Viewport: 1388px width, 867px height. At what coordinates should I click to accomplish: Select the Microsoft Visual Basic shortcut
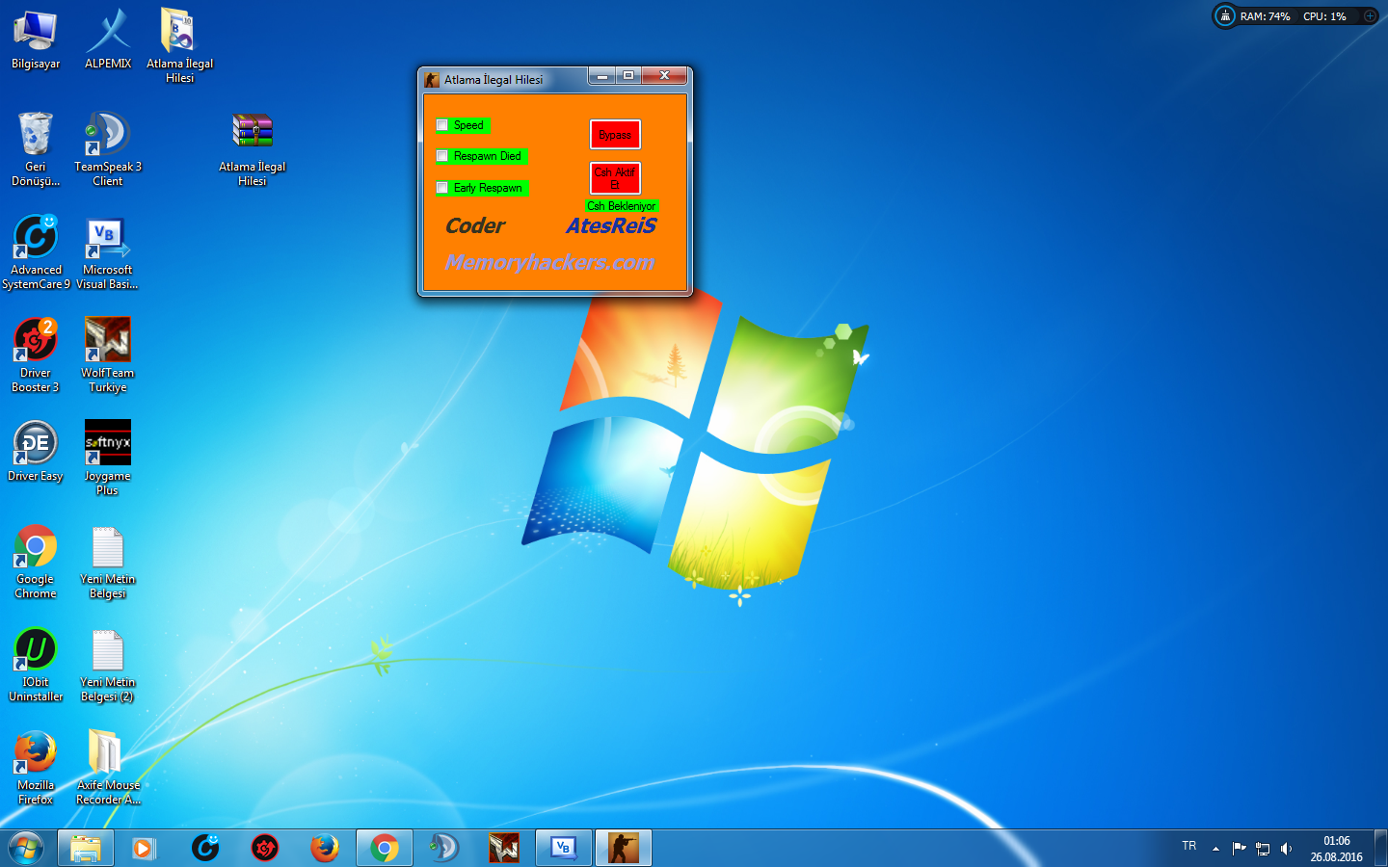(108, 252)
